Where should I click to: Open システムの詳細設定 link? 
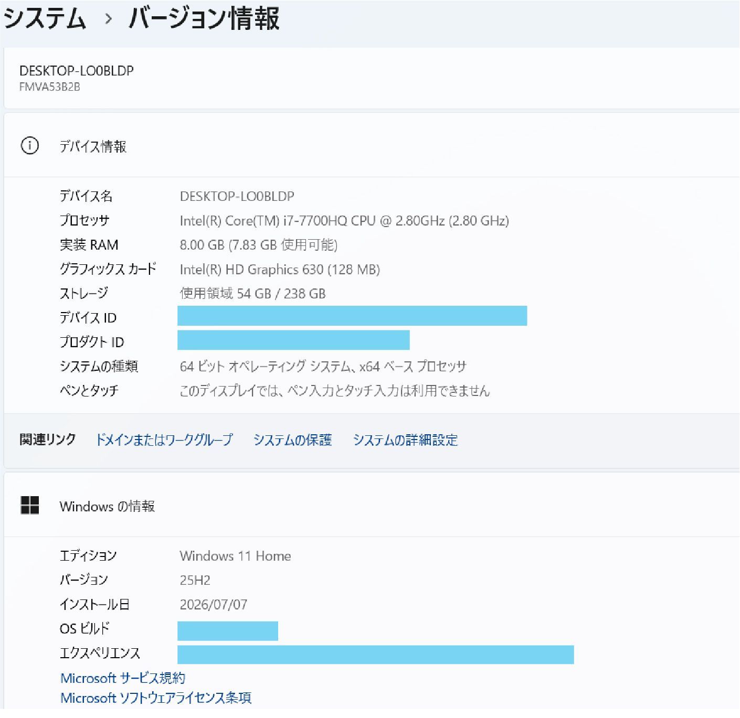(x=405, y=440)
